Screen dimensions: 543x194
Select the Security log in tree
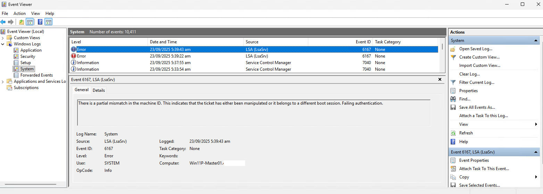click(x=28, y=56)
